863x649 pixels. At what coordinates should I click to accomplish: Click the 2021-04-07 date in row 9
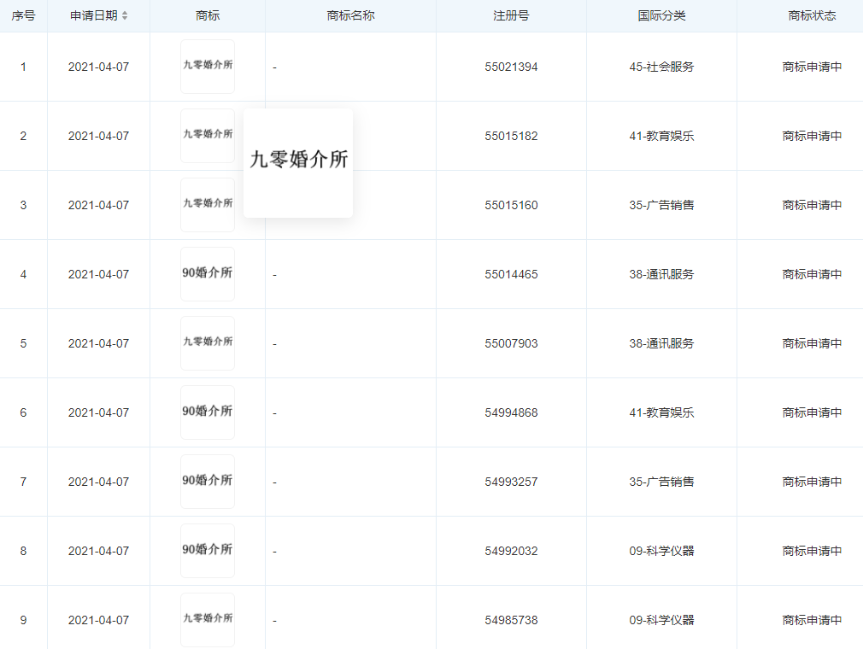pyautogui.click(x=98, y=621)
